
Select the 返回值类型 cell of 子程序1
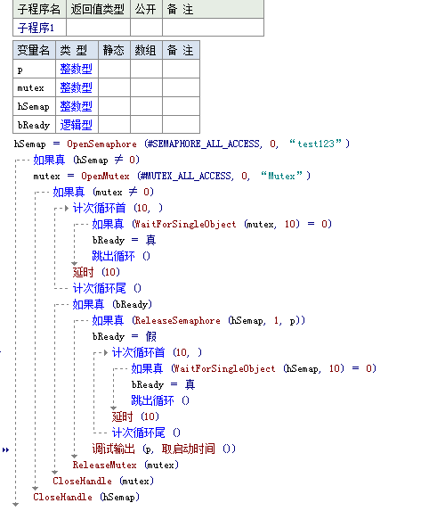98,28
